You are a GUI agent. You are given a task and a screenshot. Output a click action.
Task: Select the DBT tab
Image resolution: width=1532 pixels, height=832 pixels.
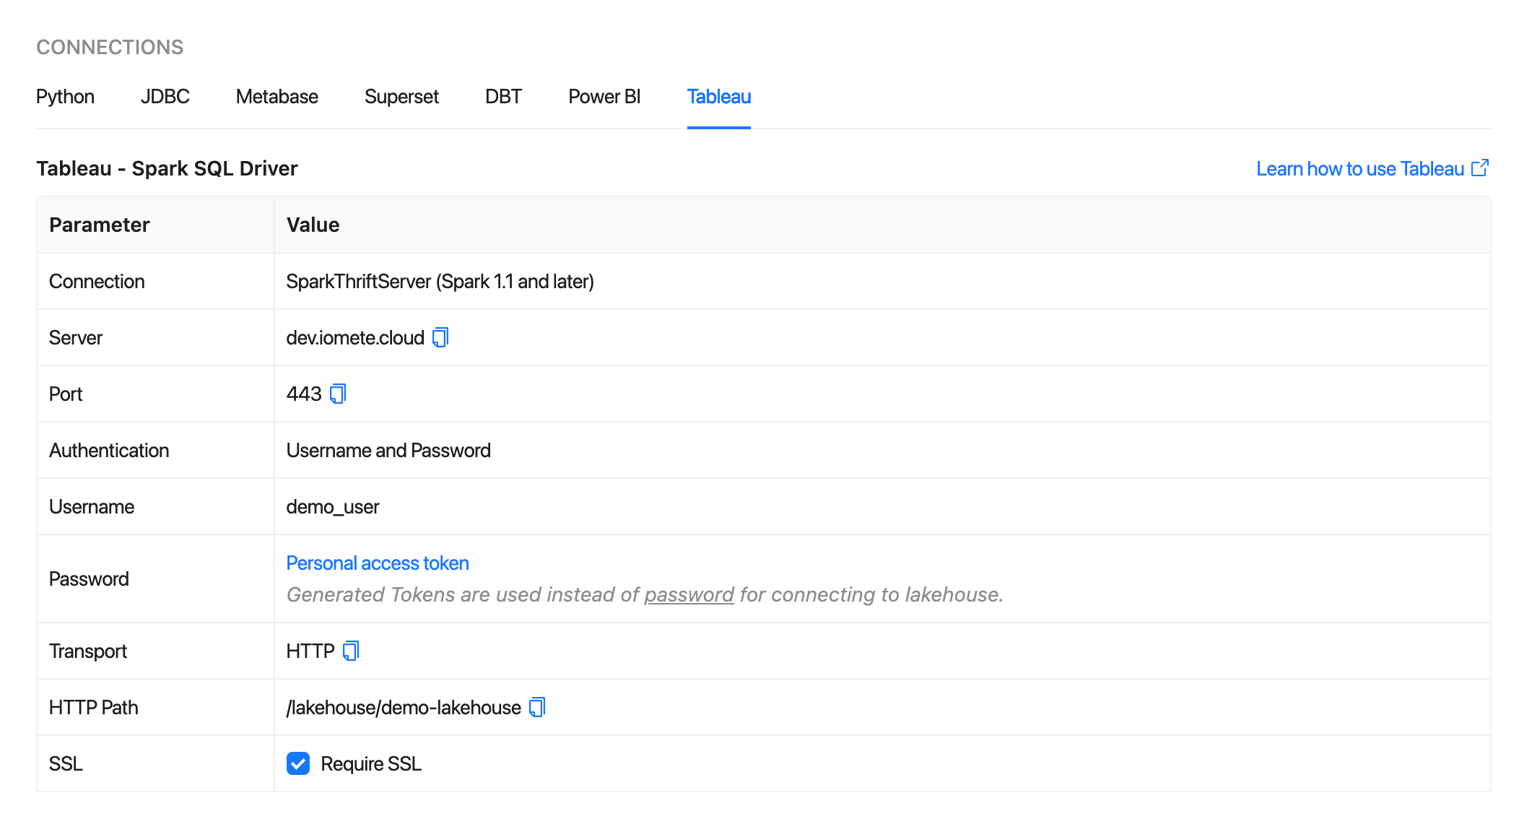503,97
